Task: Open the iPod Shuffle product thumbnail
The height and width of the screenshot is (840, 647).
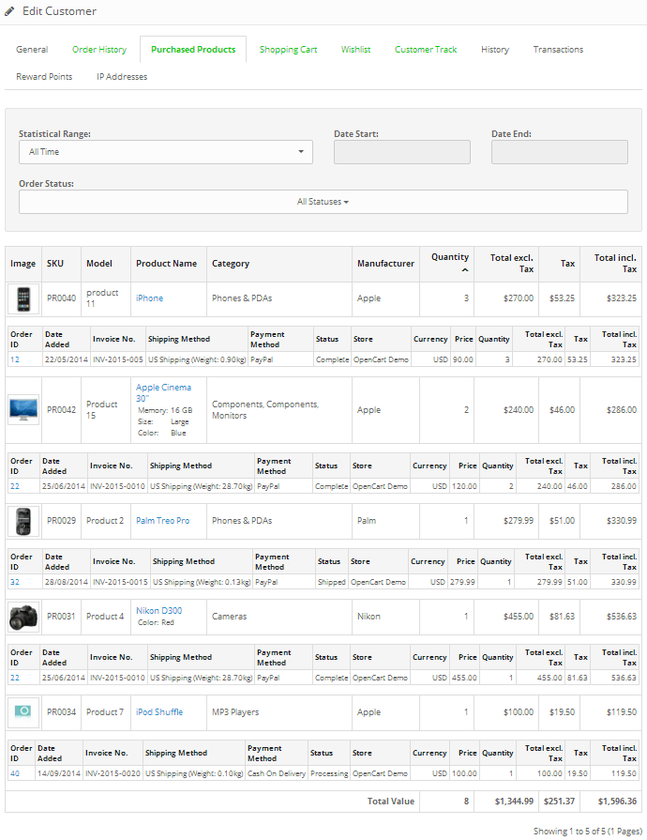Action: pyautogui.click(x=23, y=712)
